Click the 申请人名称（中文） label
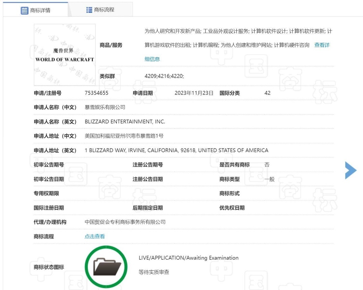This screenshot has width=363, height=290. 55,107
